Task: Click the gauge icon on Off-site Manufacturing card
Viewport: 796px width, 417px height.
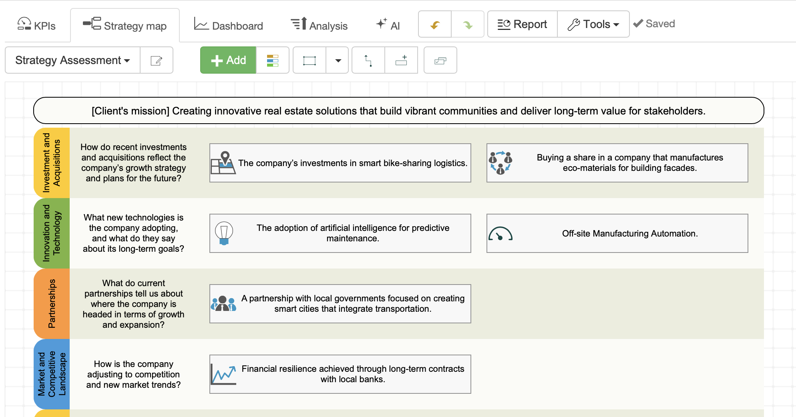Action: [x=500, y=234]
